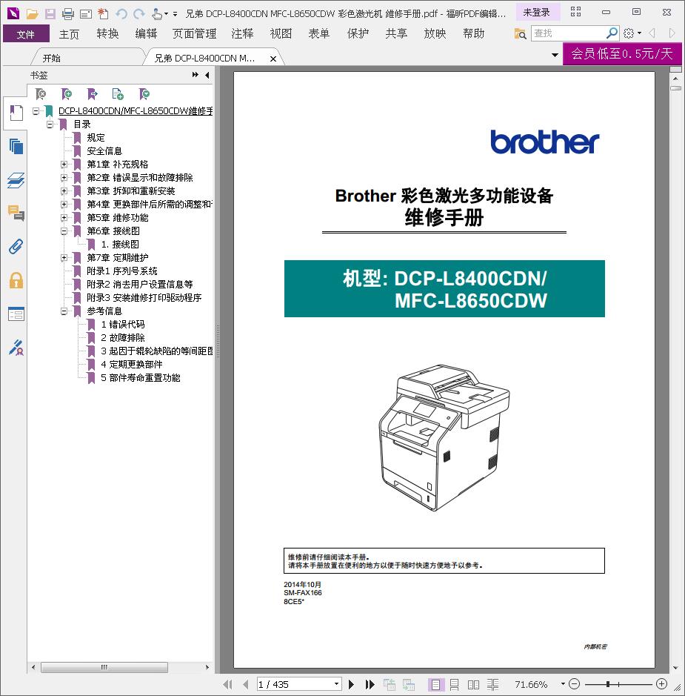
Task: Open the page number dropdown
Action: coord(336,684)
